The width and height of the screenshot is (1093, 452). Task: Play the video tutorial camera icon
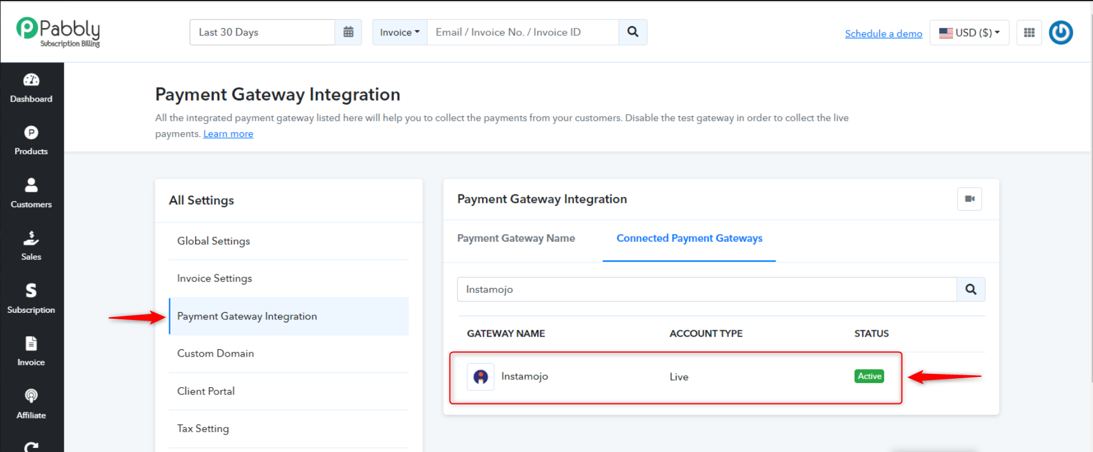[969, 199]
